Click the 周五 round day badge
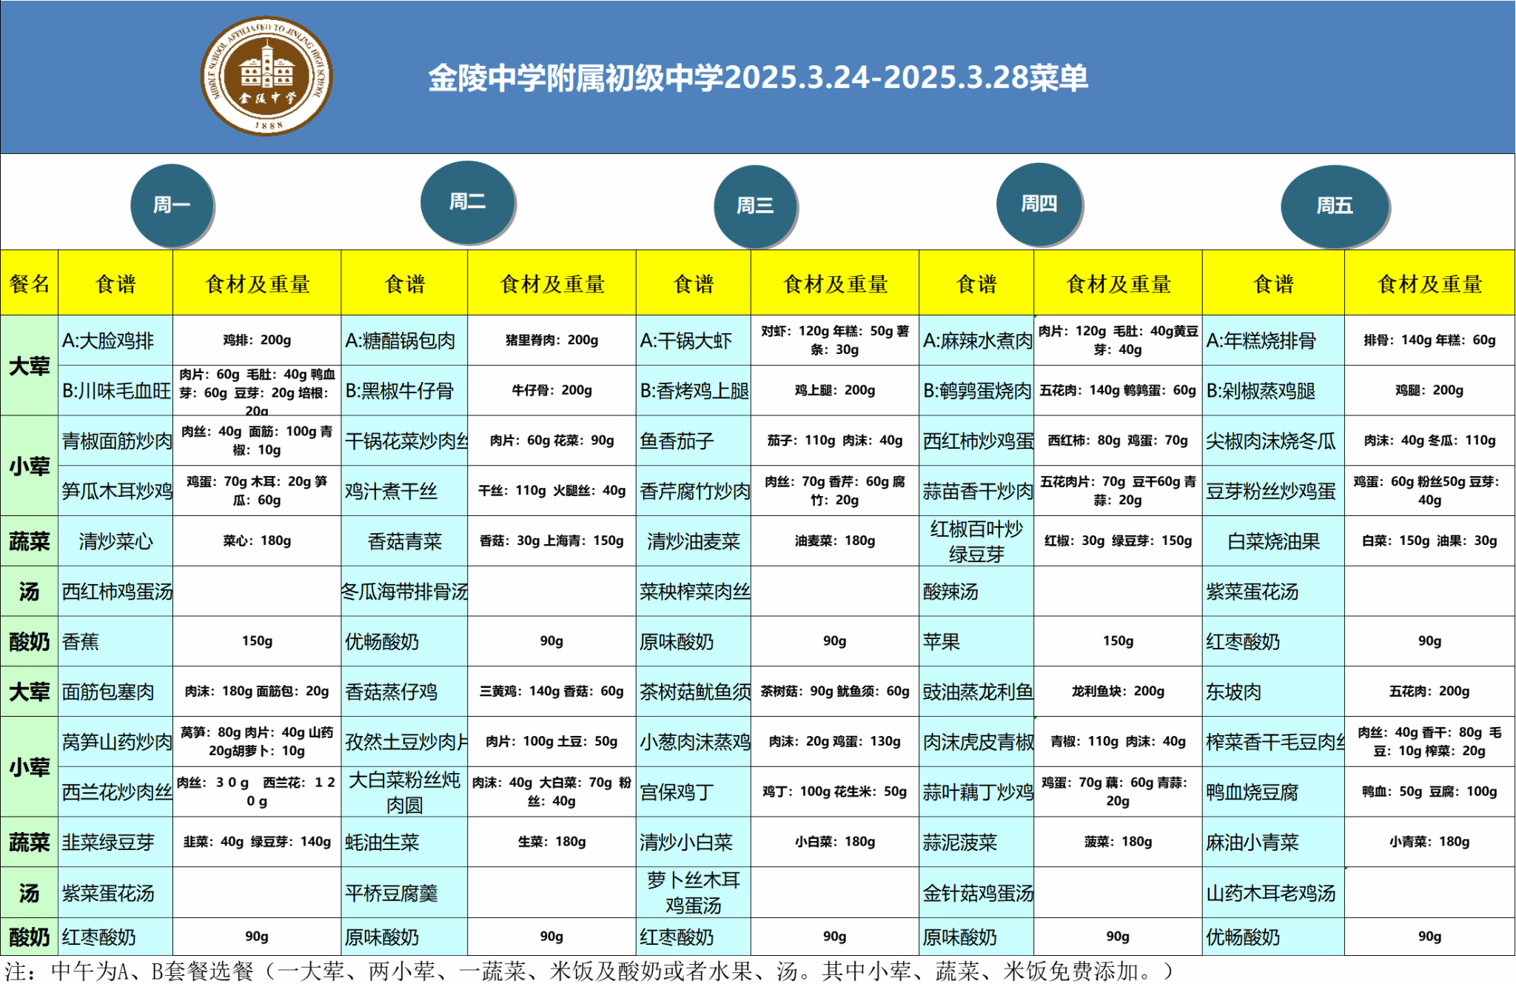The width and height of the screenshot is (1516, 984). tap(1334, 206)
